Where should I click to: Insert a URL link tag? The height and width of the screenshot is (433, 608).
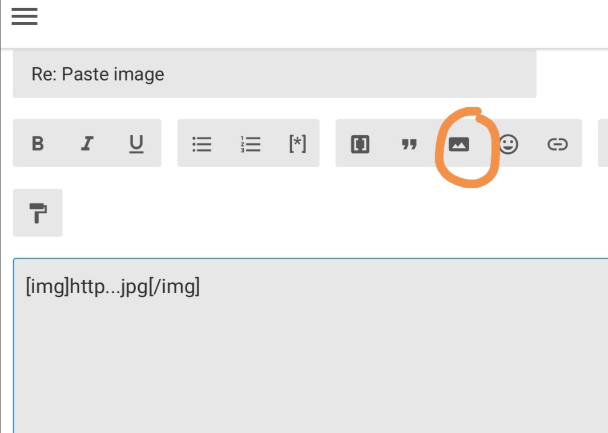[557, 144]
